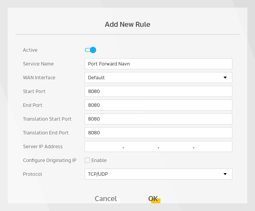This screenshot has height=211, width=255.
Task: Cancel the Add New Rule dialog
Action: pos(106,199)
